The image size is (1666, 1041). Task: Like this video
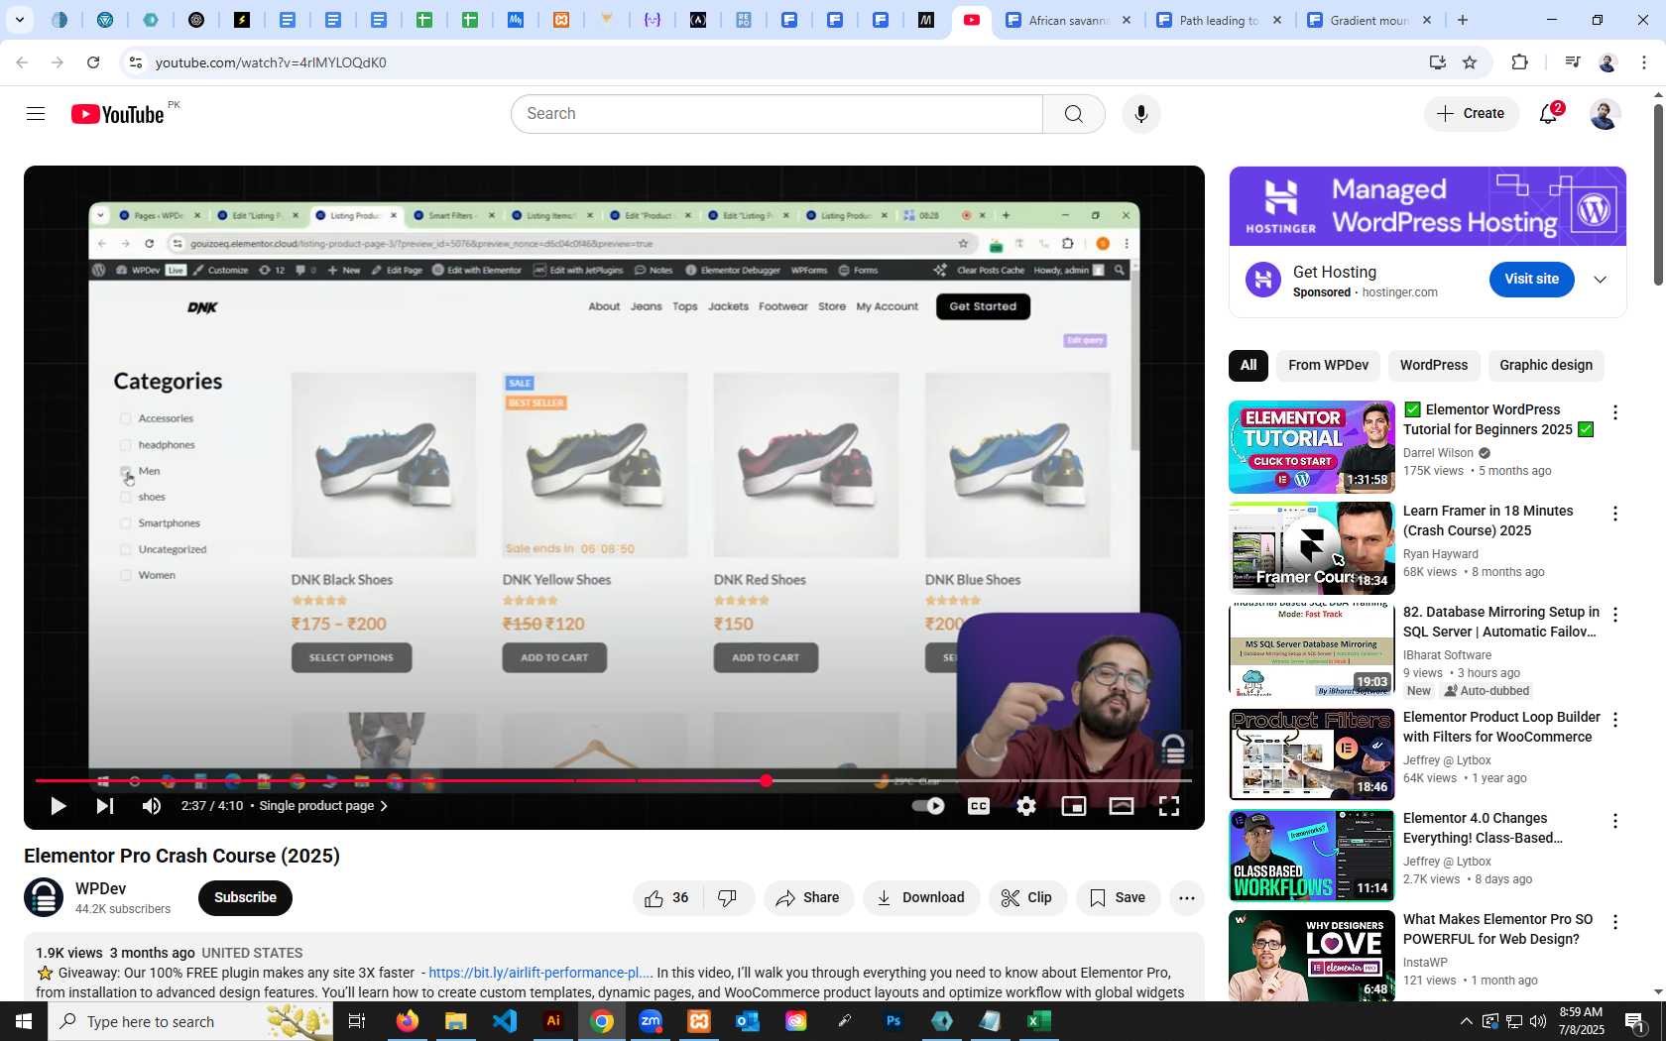click(x=667, y=898)
